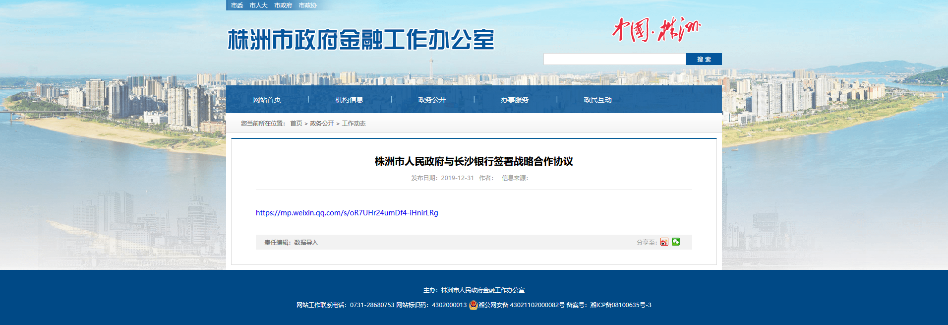
Task: Share article to Weibo
Action: 664,242
